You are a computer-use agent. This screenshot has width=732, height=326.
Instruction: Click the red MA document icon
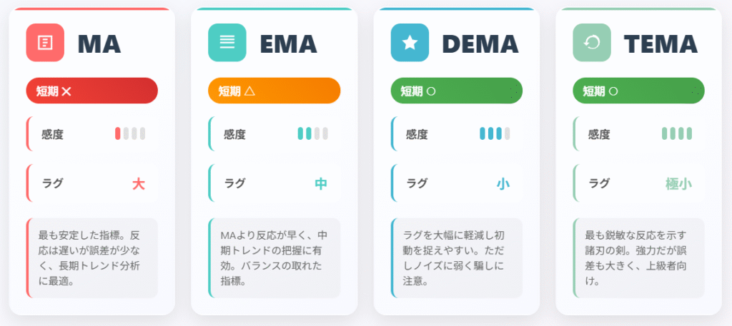pyautogui.click(x=45, y=42)
